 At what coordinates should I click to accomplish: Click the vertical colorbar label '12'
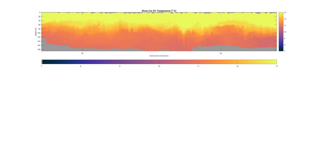tap(285, 19)
